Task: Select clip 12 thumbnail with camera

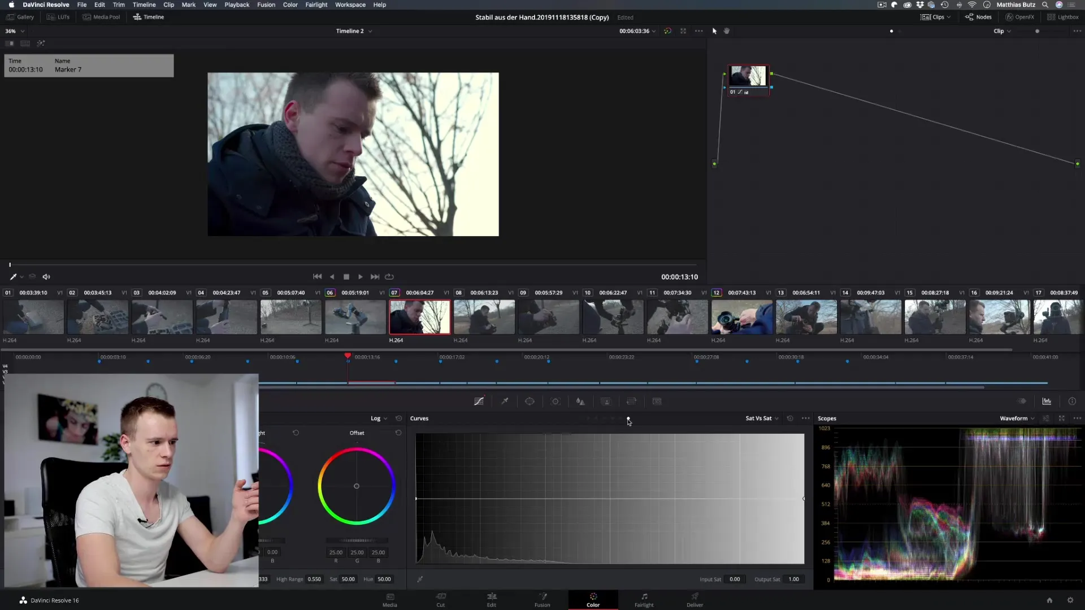Action: click(x=742, y=317)
